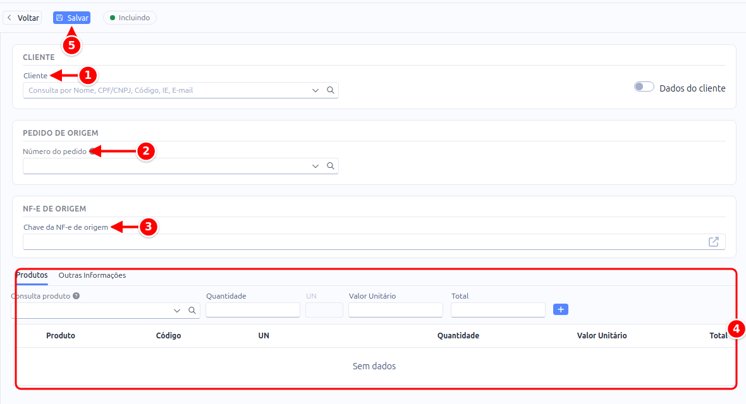Click the NF-E DE ORIGEM section heading
This screenshot has width=746, height=404.
pos(54,209)
